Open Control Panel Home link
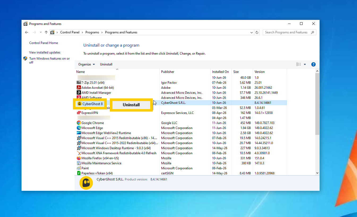 click(44, 43)
